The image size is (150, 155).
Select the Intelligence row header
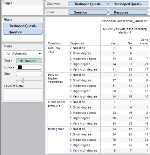(x=56, y=129)
